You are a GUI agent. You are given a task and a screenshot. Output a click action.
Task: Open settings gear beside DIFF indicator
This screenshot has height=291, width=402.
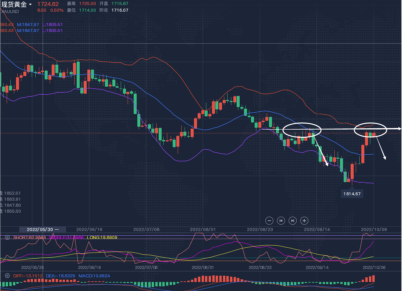coord(7,276)
